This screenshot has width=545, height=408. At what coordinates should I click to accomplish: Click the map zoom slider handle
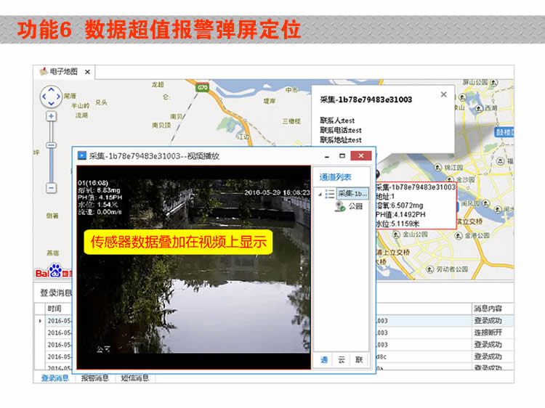point(51,145)
